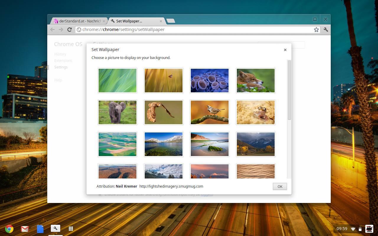Click the back navigation arrow
378x236 pixels.
pos(52,29)
